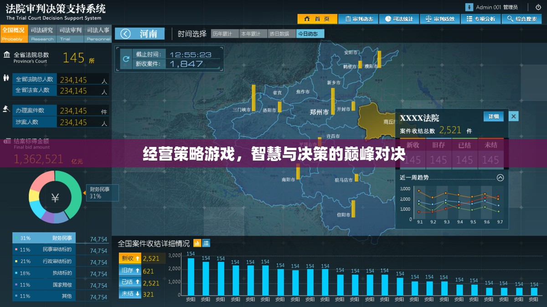The width and height of the screenshot is (547, 307).
Task: Click the back arrow beside 河南
Action: 125,34
